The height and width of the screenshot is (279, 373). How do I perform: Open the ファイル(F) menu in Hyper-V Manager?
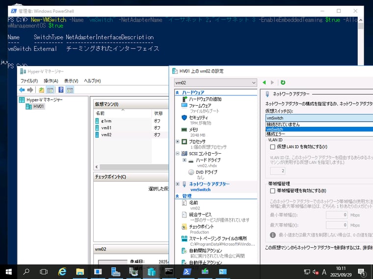click(29, 81)
